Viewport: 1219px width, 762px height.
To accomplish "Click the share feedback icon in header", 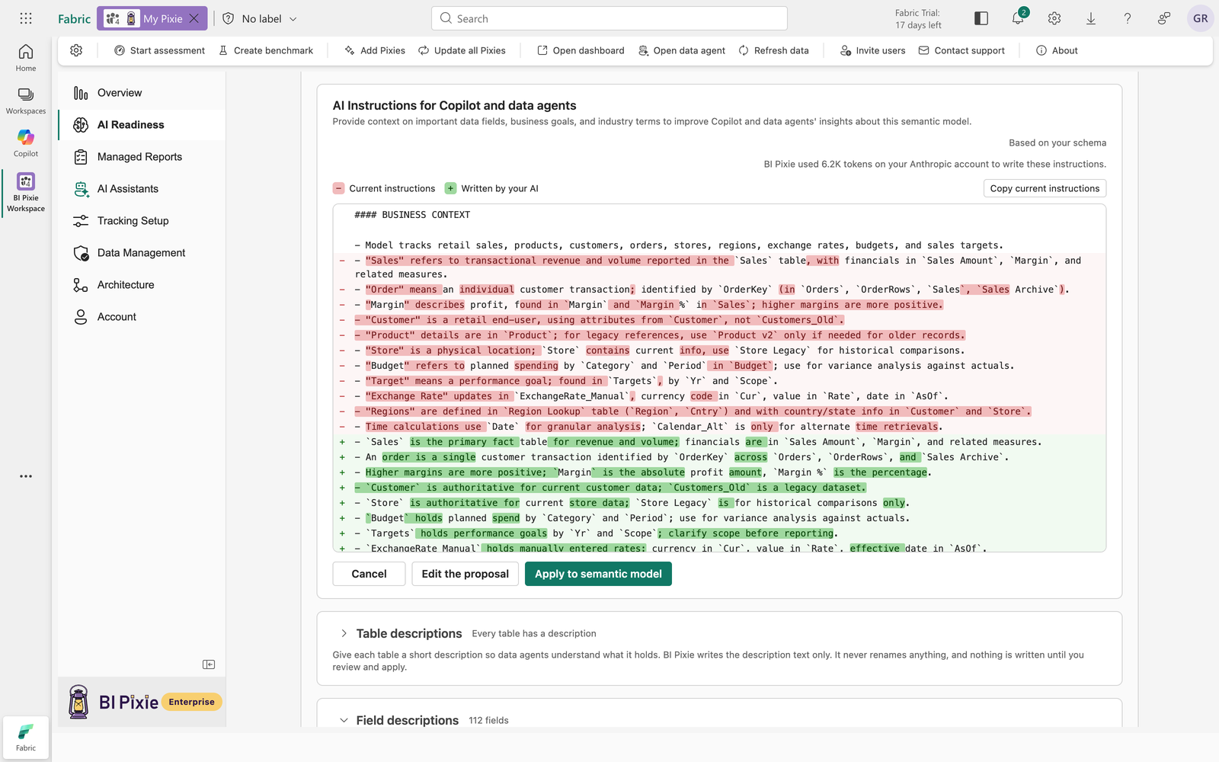I will point(1164,18).
